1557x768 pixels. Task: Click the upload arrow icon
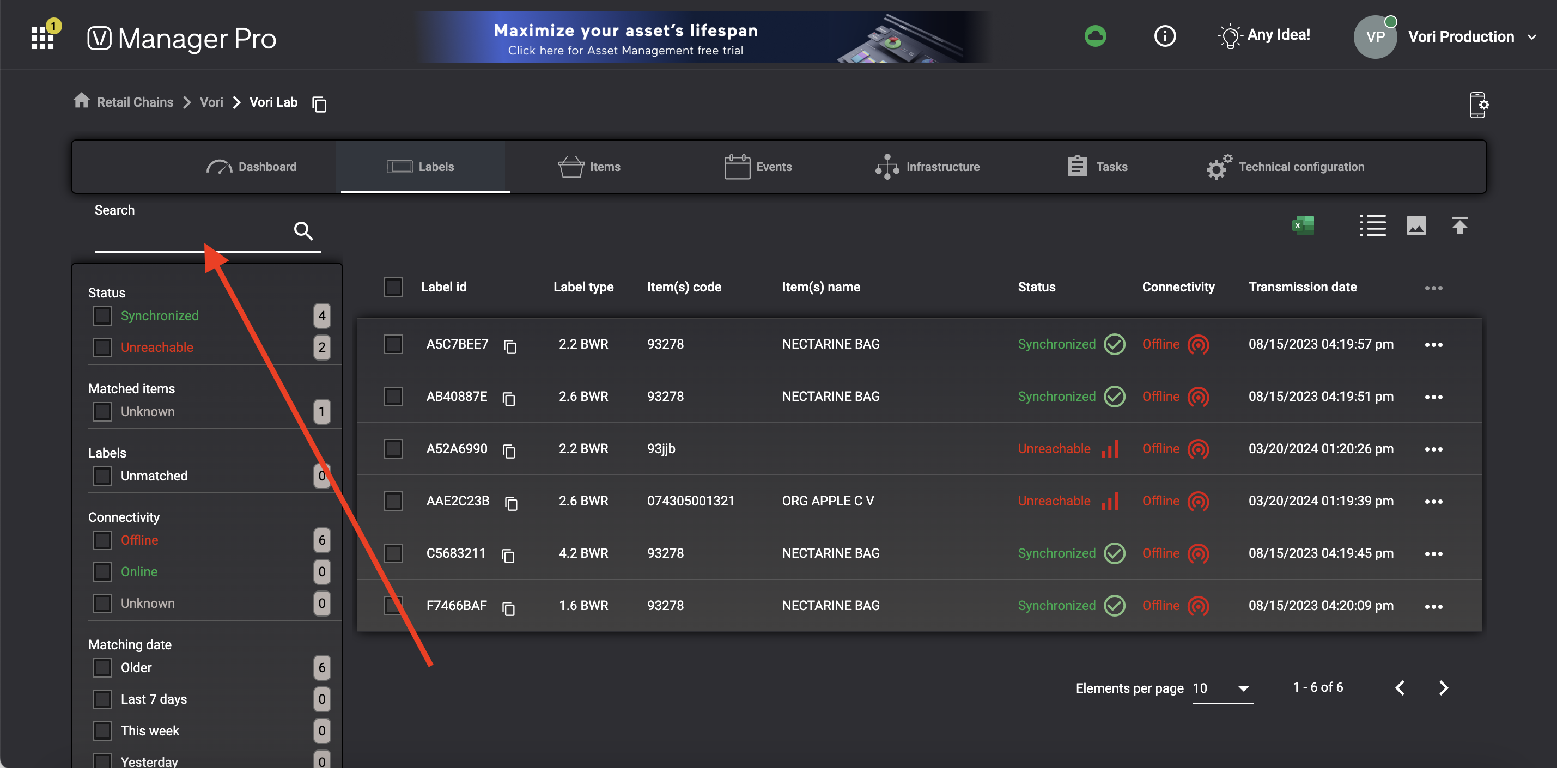point(1459,225)
